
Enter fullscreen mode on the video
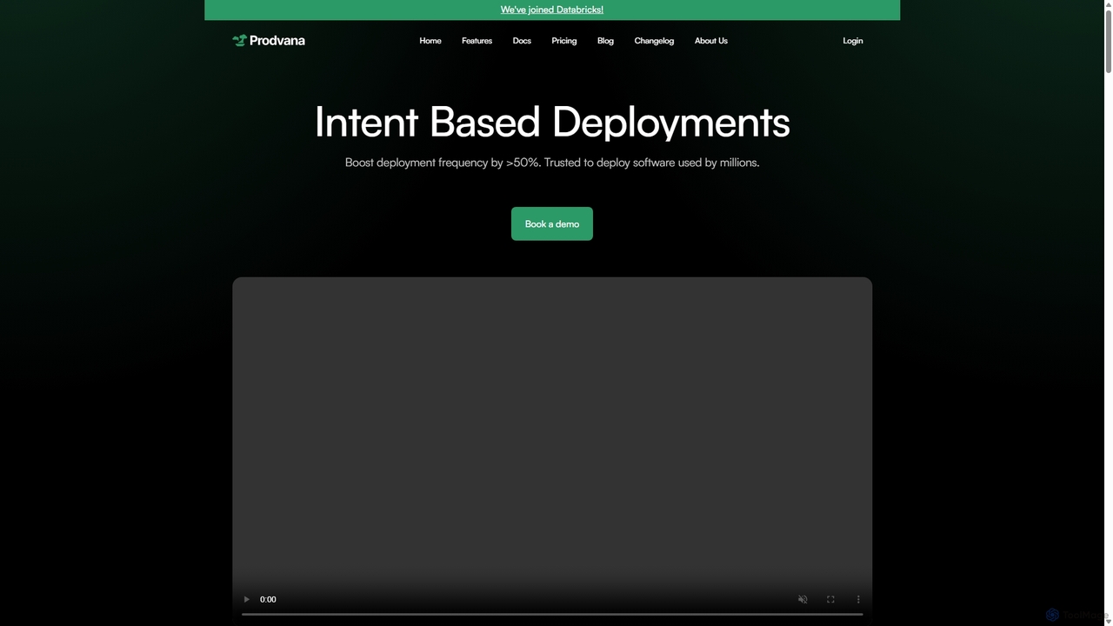830,599
